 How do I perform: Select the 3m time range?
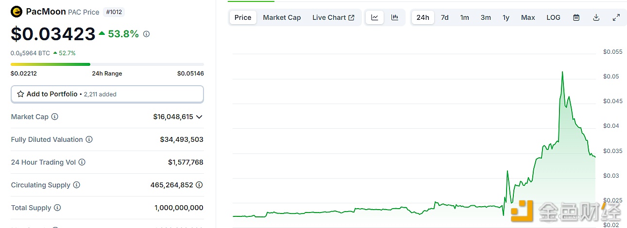[486, 17]
